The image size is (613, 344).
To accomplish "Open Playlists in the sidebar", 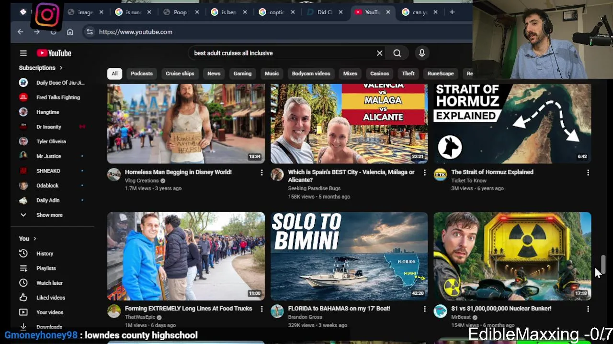I will tap(46, 269).
